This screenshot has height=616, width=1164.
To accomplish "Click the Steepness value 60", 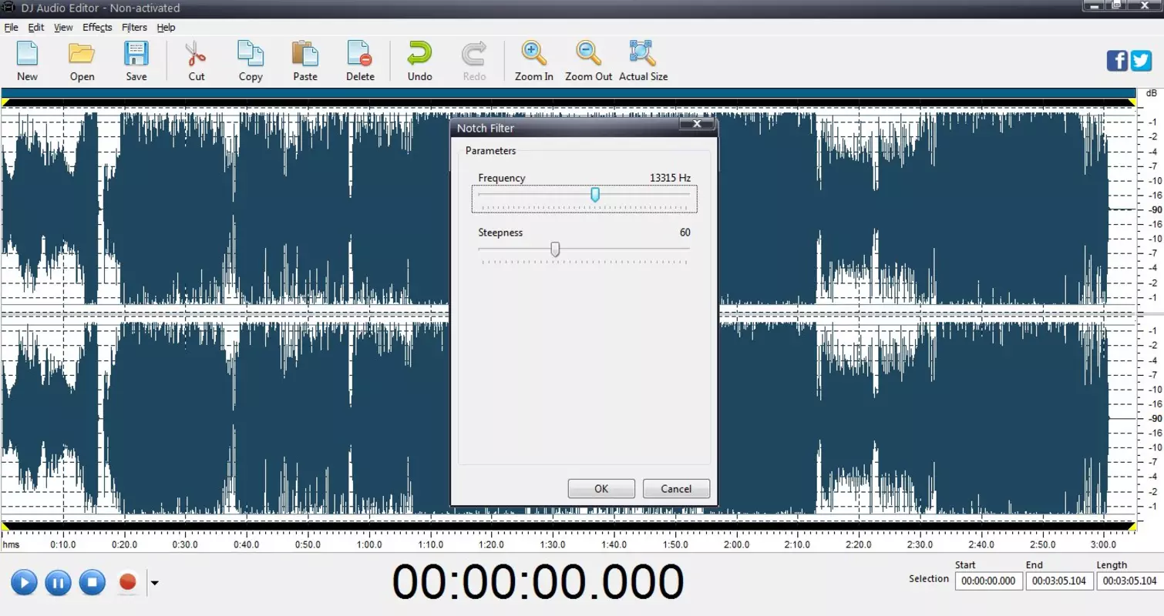I will click(x=685, y=233).
